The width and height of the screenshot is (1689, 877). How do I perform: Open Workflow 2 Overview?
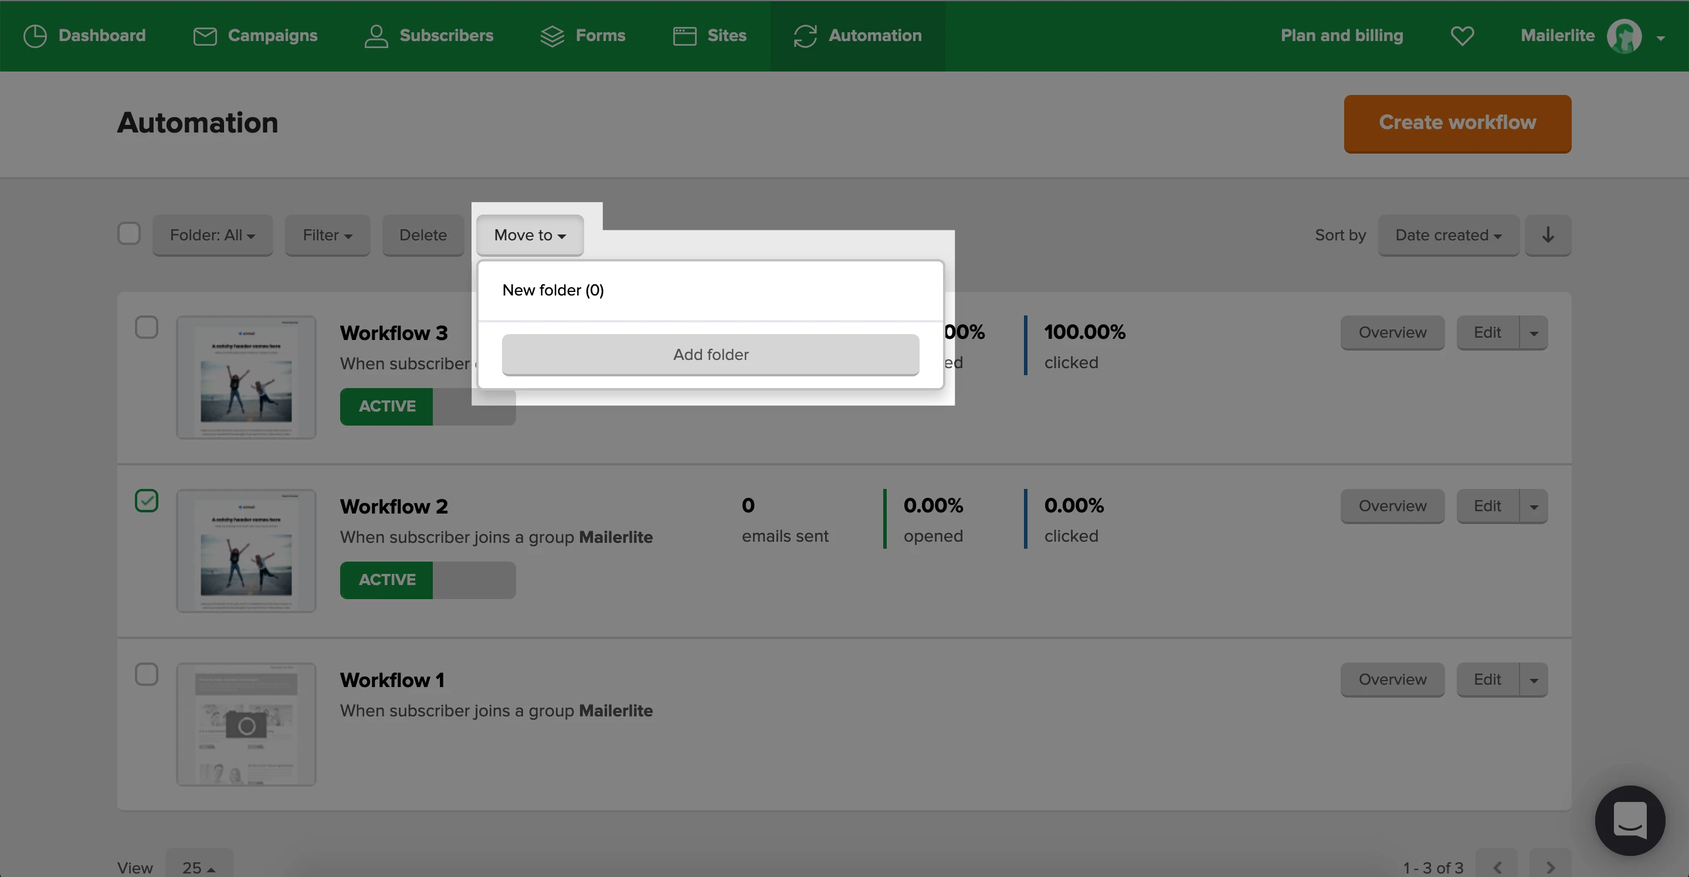(1392, 507)
